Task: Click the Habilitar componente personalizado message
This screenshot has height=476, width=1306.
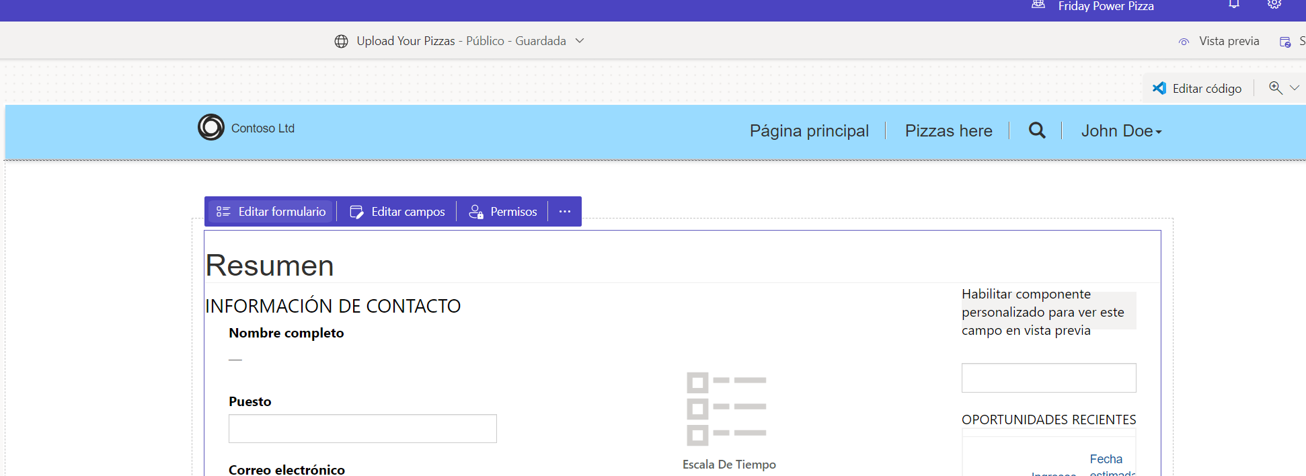Action: (1043, 312)
